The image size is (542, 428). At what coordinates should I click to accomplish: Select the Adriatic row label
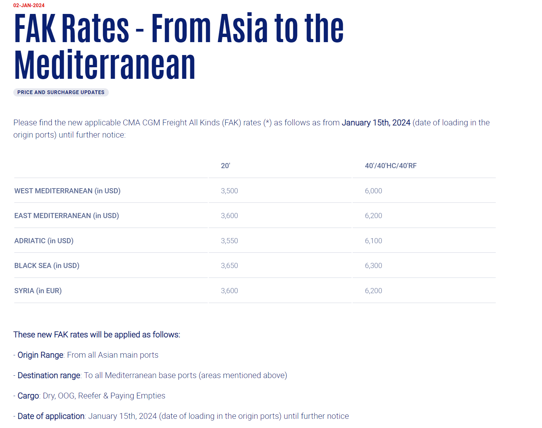coord(44,241)
